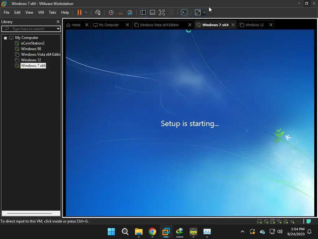Click the stretch guest display icon

(198, 12)
